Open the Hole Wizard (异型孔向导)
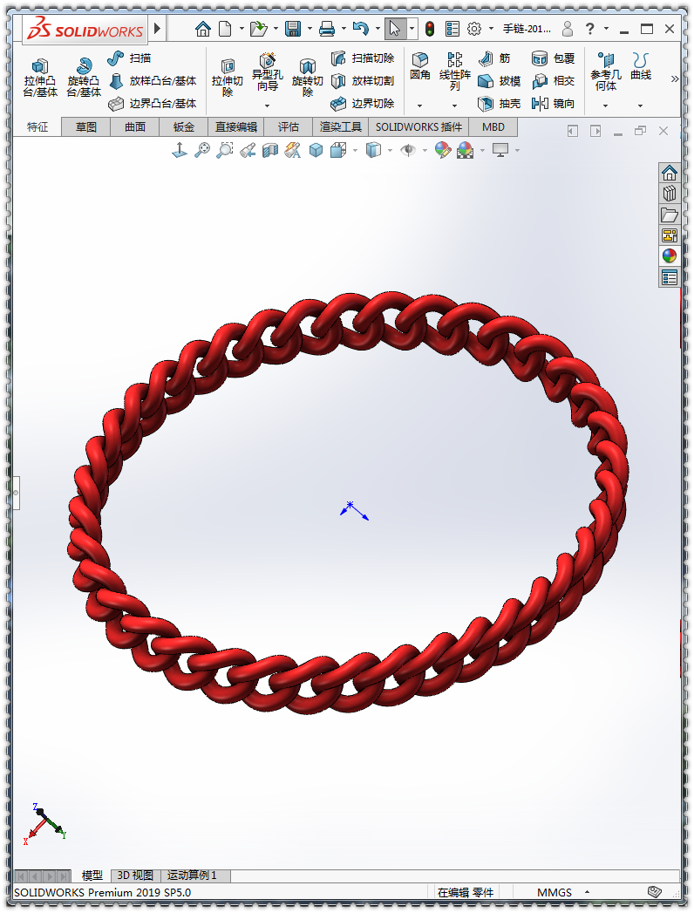The width and height of the screenshot is (694, 913). click(268, 72)
